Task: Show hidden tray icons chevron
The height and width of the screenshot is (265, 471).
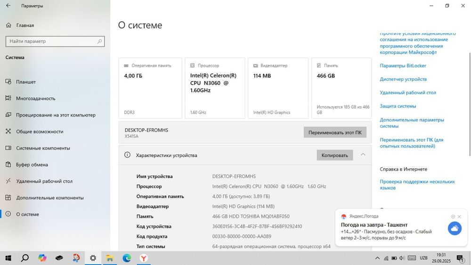Action: click(x=377, y=258)
